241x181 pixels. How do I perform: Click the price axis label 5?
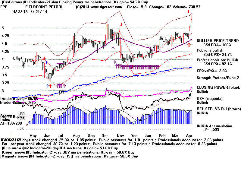pyautogui.click(x=3, y=28)
